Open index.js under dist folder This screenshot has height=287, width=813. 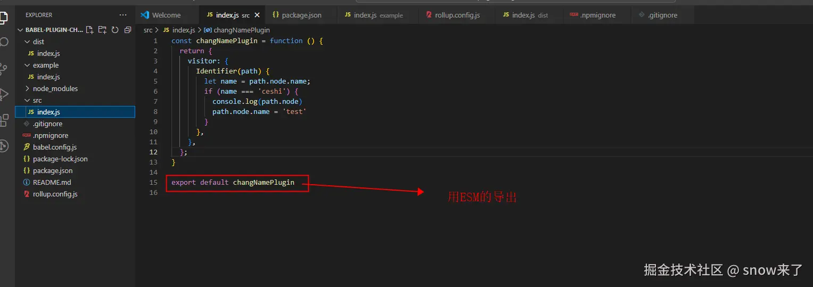point(75,53)
